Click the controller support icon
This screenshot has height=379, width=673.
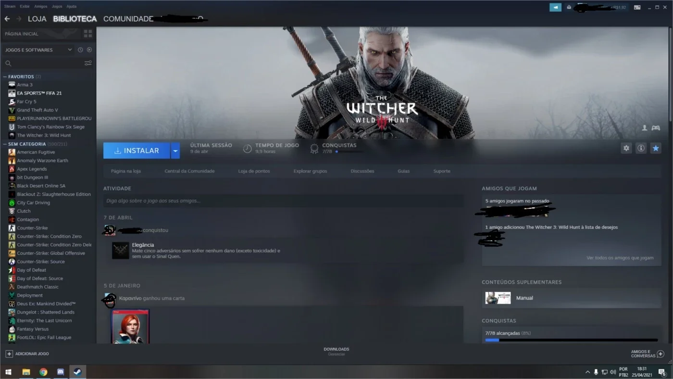656,128
